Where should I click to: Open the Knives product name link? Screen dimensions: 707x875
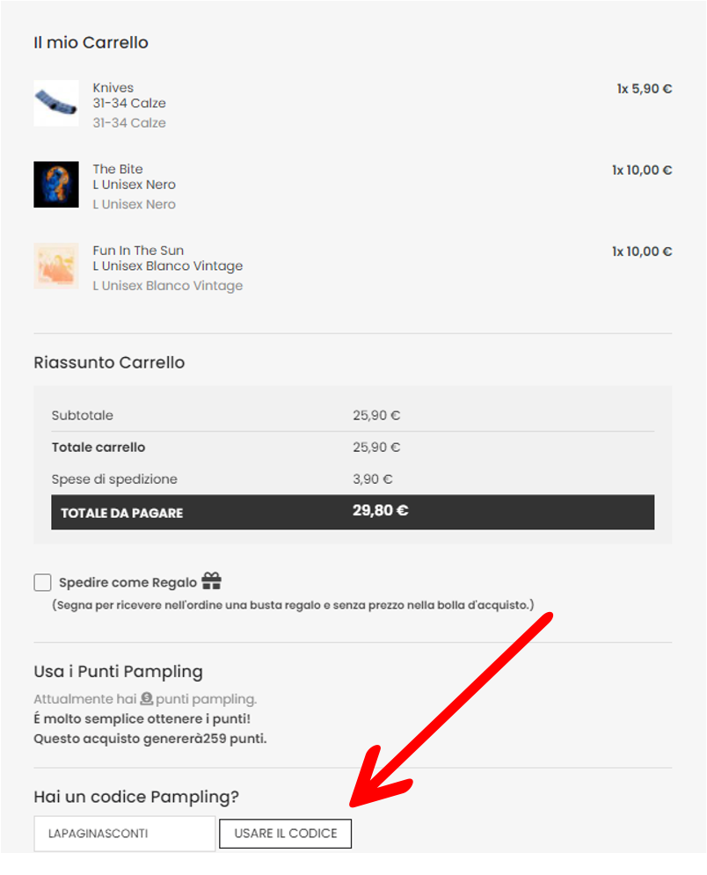(x=113, y=87)
